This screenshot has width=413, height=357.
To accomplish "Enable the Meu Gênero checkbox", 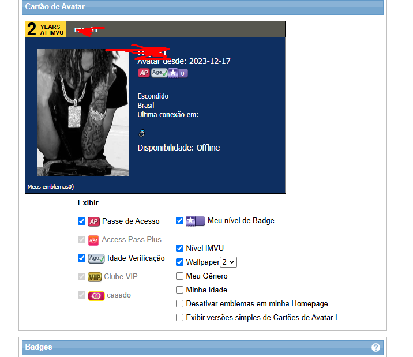I will [179, 276].
